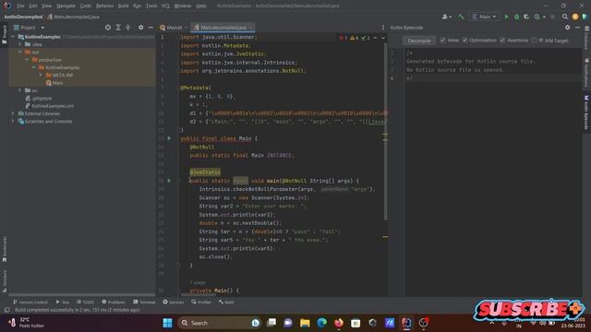Open the Build tool window button
This screenshot has width=591, height=332.
(x=225, y=302)
